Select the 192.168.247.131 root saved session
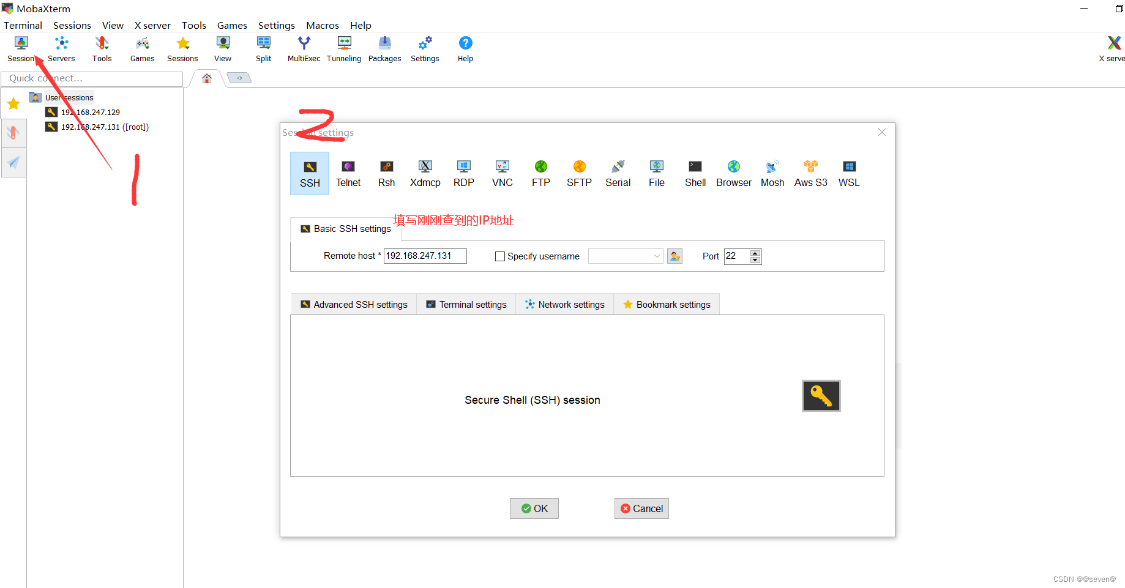Viewport: 1125px width, 588px height. 104,127
